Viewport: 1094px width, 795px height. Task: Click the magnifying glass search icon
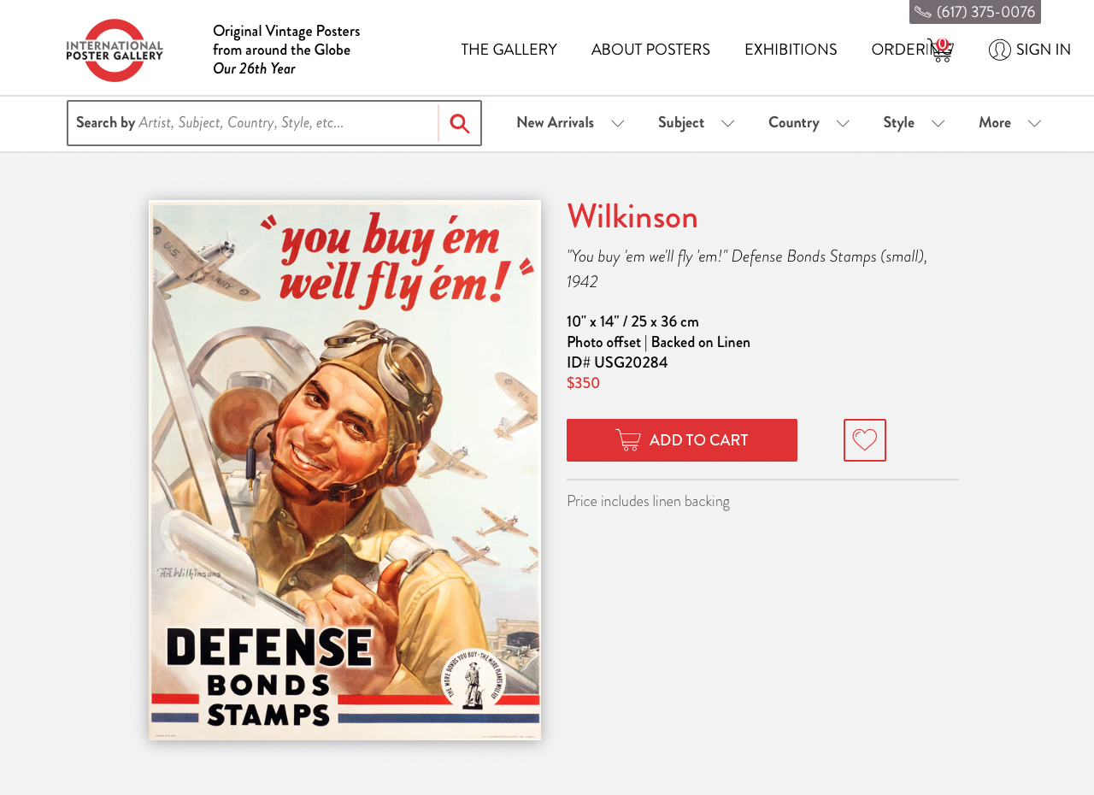click(x=460, y=123)
